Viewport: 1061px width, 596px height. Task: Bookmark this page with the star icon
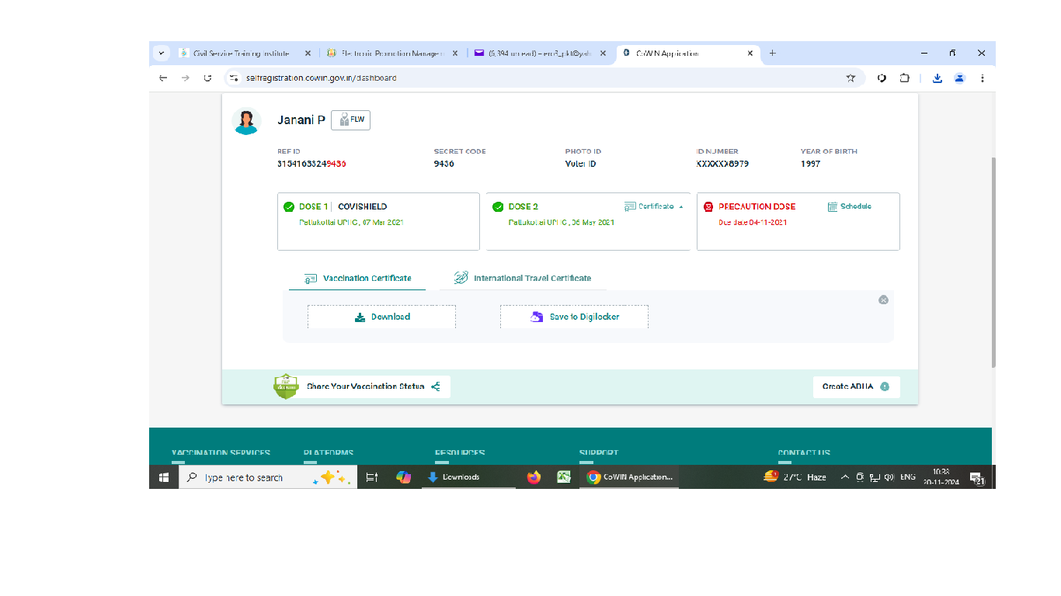coord(851,78)
